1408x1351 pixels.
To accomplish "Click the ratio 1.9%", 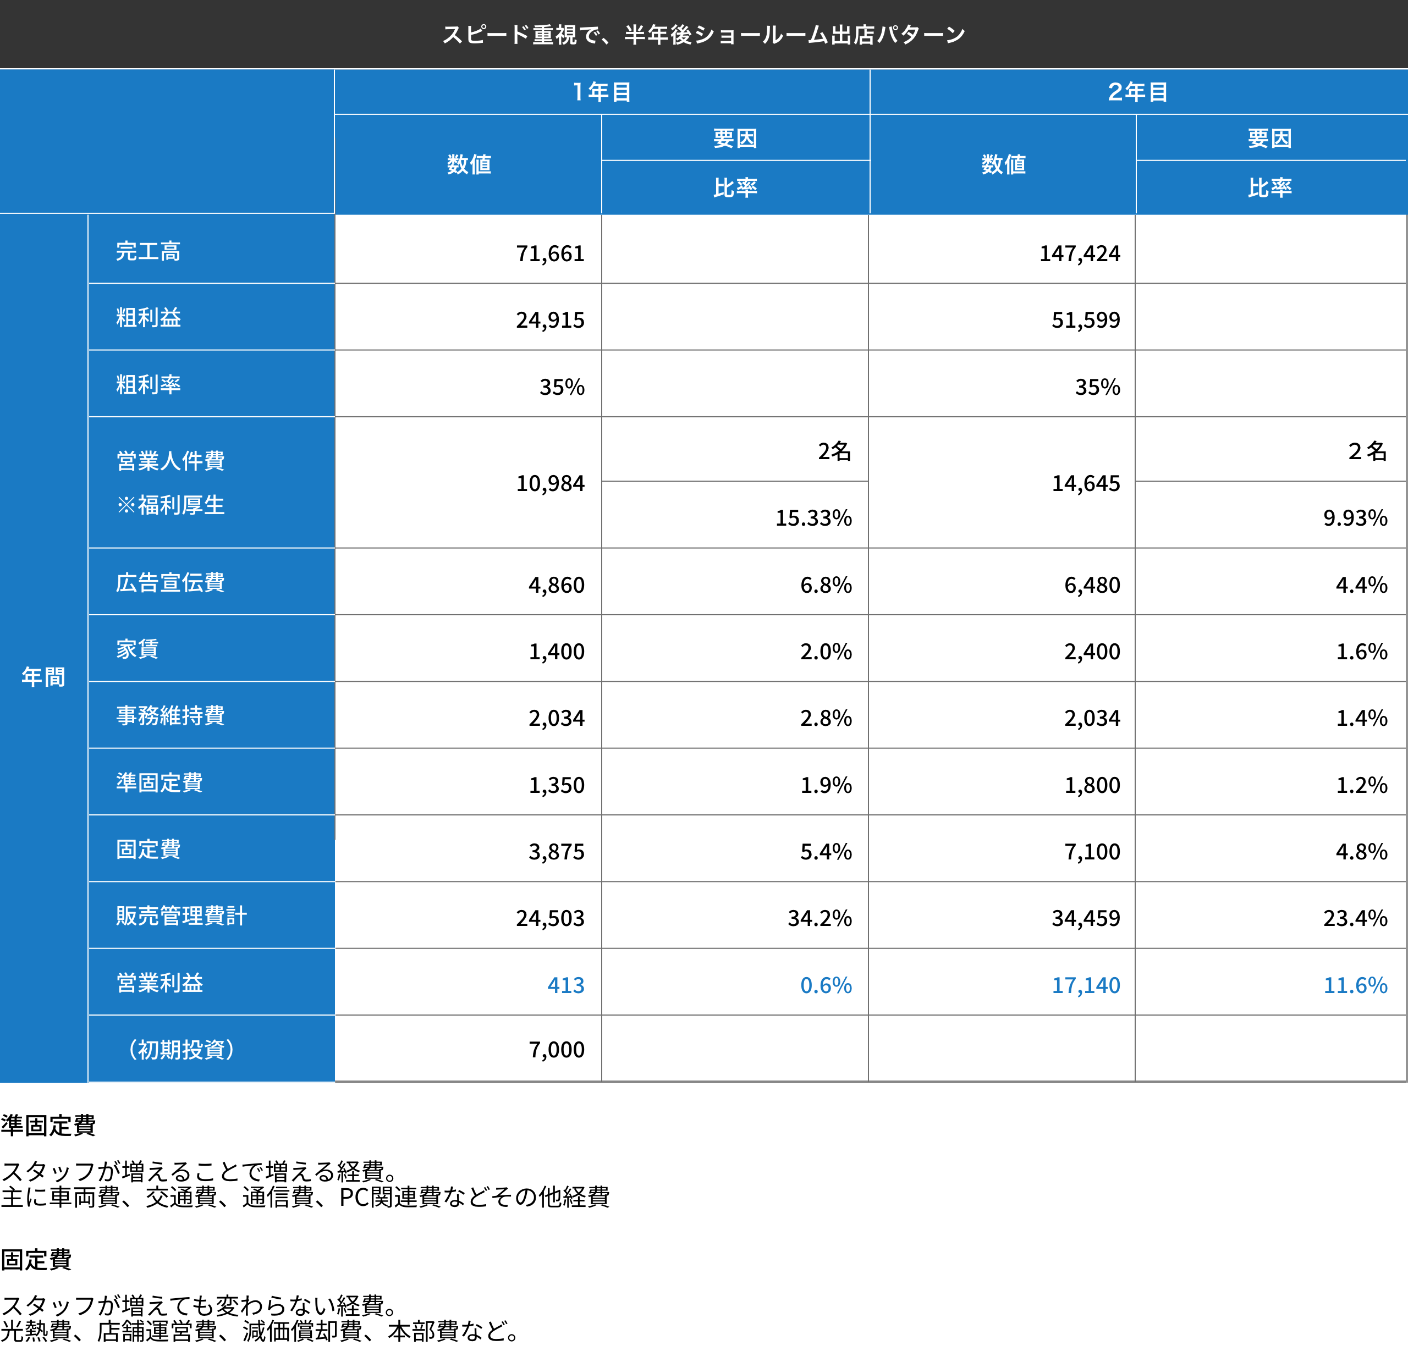I will click(x=826, y=785).
